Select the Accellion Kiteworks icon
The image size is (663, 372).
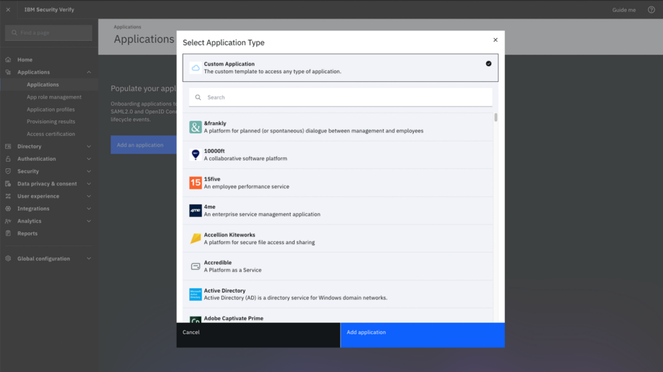point(195,238)
